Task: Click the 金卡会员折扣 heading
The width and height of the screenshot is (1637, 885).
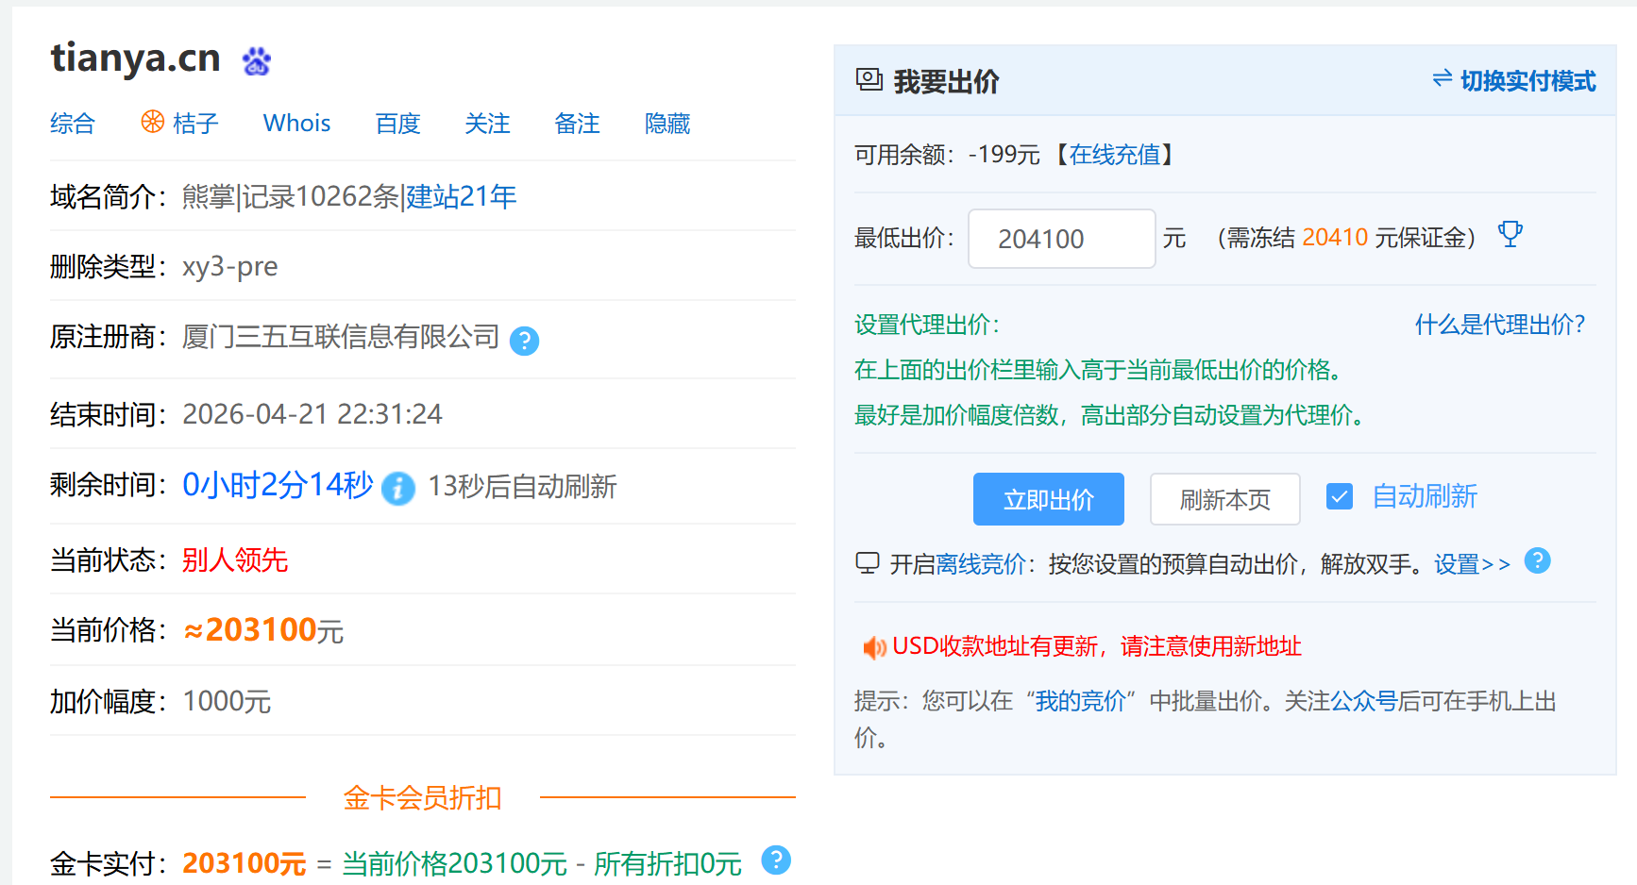Action: pyautogui.click(x=423, y=798)
